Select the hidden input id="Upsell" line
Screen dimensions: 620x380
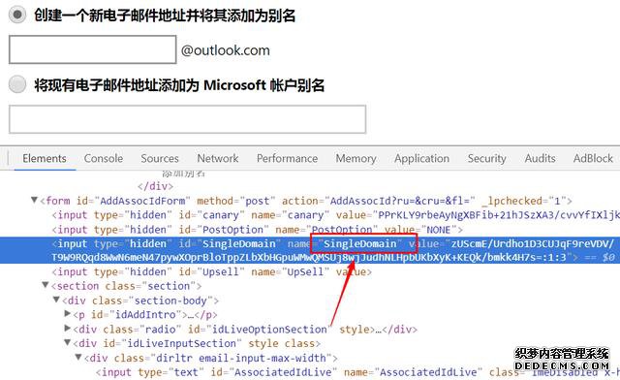pyautogui.click(x=212, y=272)
